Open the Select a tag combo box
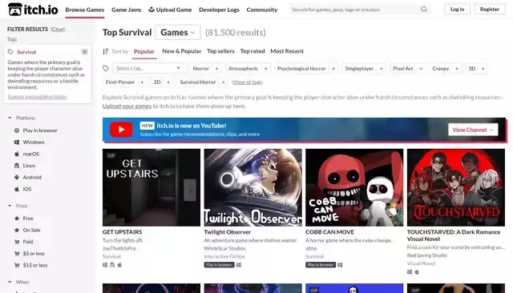The width and height of the screenshot is (513, 293). click(x=148, y=68)
